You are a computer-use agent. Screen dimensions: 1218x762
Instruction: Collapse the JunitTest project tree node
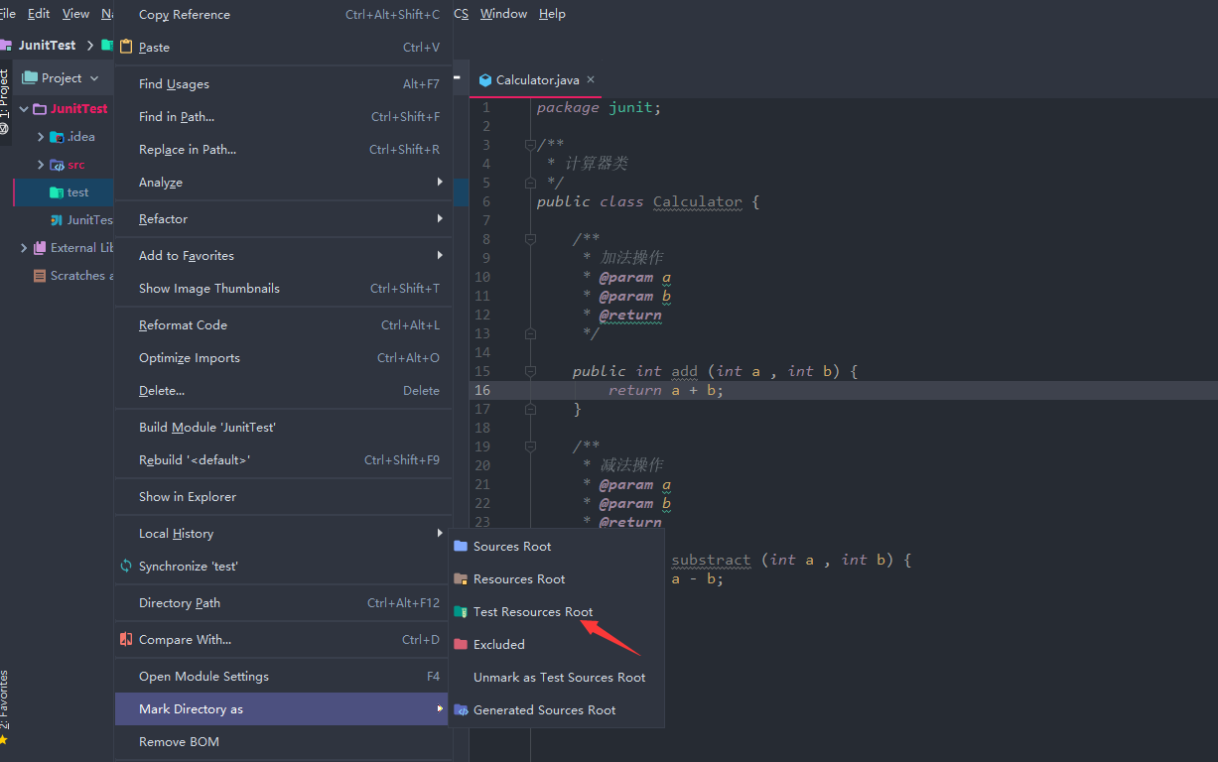pyautogui.click(x=24, y=109)
